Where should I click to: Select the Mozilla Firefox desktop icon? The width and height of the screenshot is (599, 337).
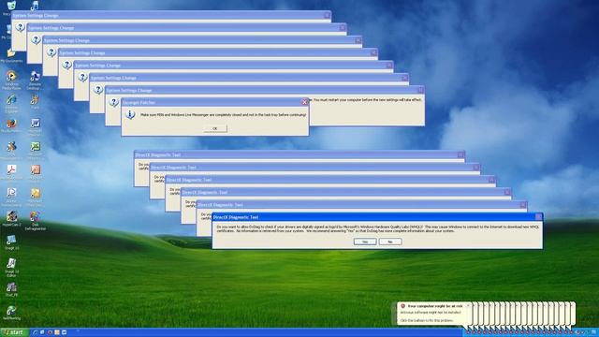point(11,125)
